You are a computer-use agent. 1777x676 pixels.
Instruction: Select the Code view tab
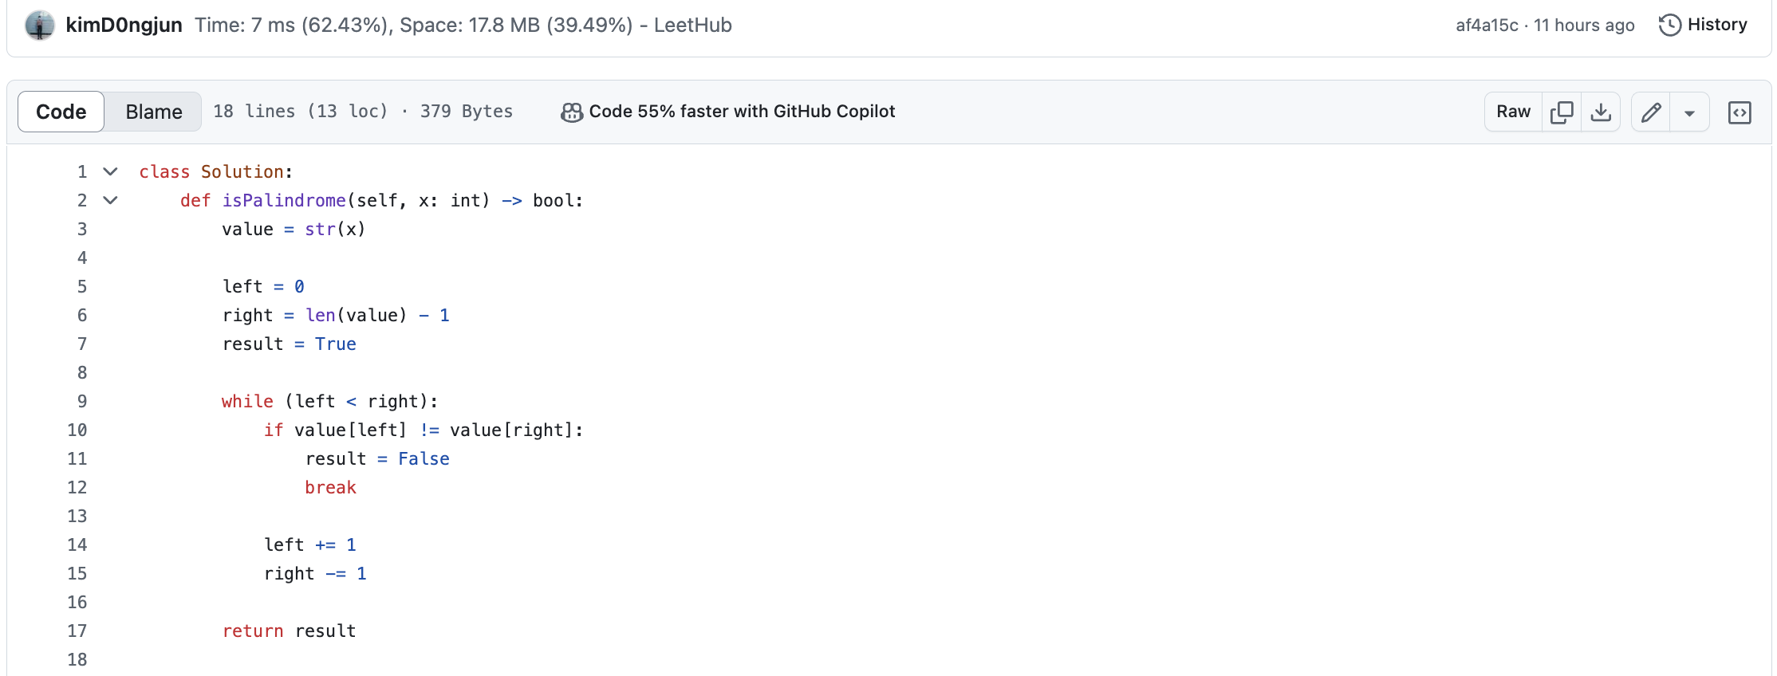point(61,112)
